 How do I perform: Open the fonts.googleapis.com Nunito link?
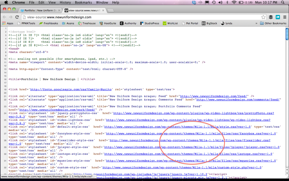71,89
